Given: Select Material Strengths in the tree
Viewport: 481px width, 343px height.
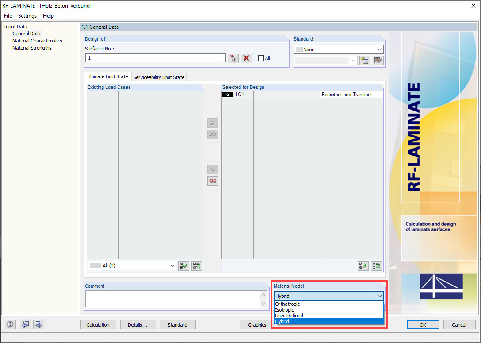Looking at the screenshot, I should (32, 48).
